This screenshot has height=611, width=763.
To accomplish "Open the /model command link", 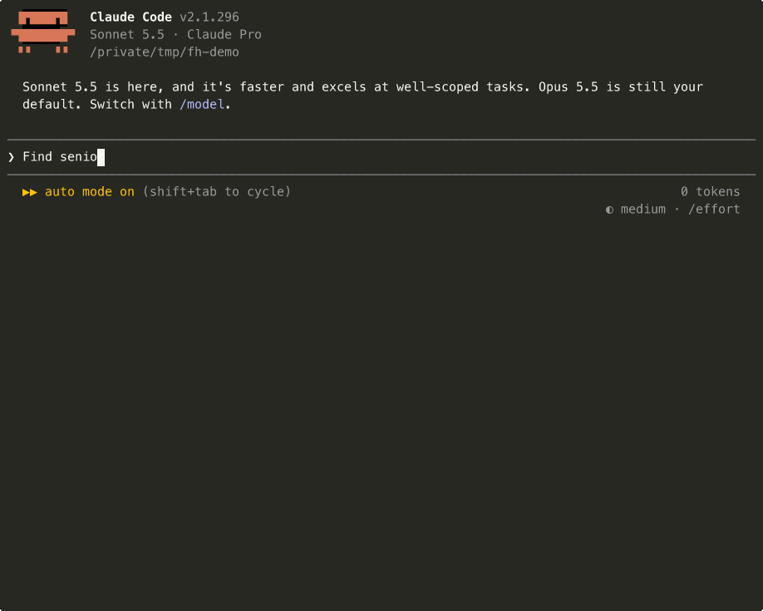I will point(202,104).
